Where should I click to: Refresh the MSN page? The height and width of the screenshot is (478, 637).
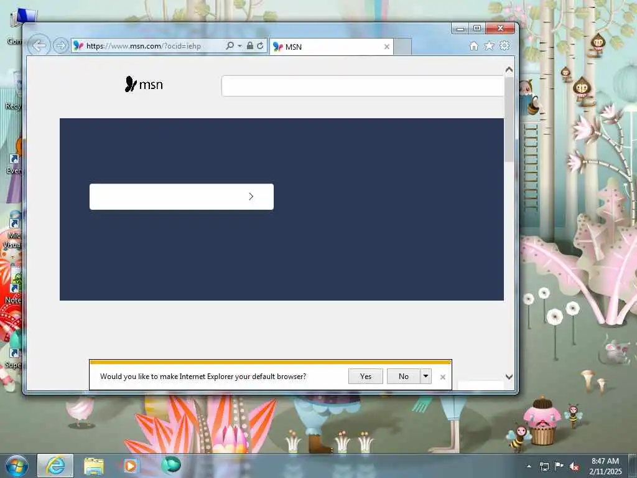(x=260, y=45)
